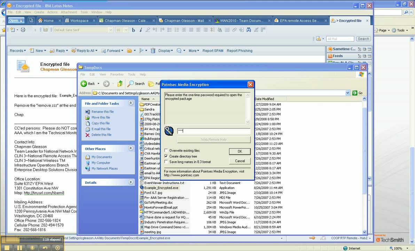
Task: Click the Back arrow in TempDocs window
Action: coord(84,84)
